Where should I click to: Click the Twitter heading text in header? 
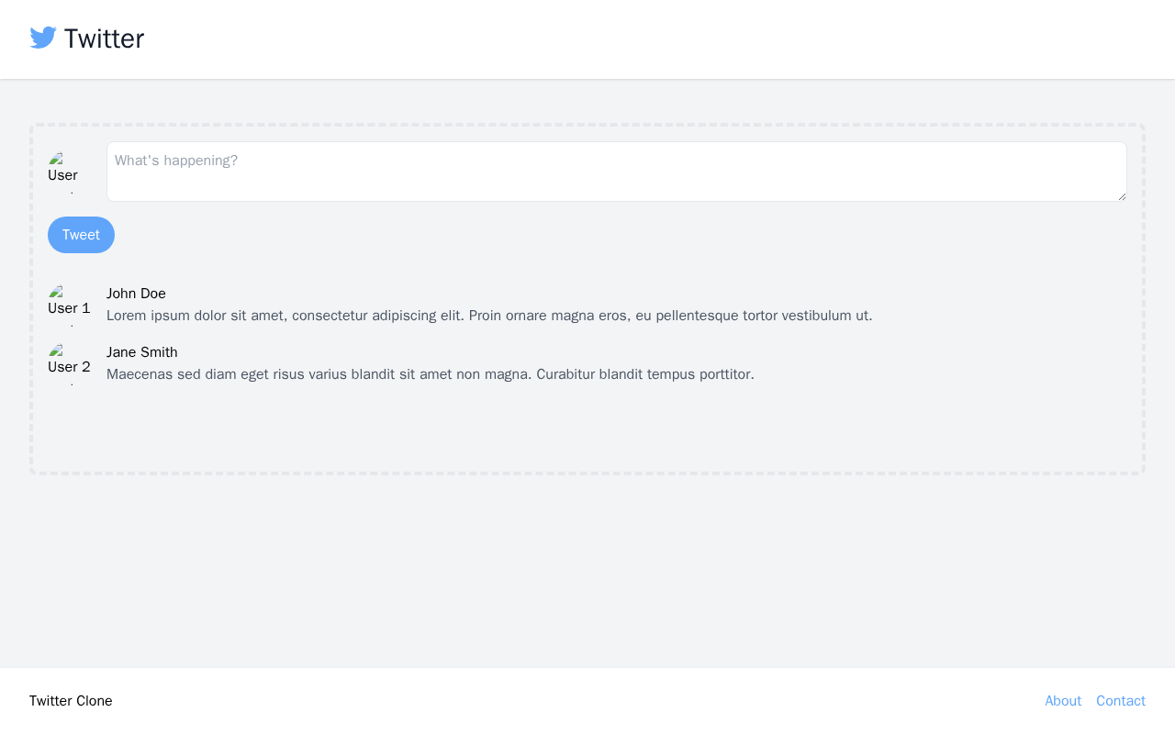[104, 39]
